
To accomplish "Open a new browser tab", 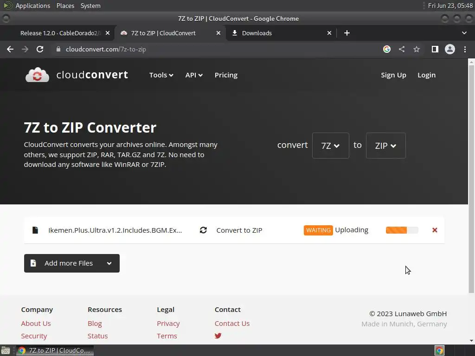I will click(x=347, y=33).
